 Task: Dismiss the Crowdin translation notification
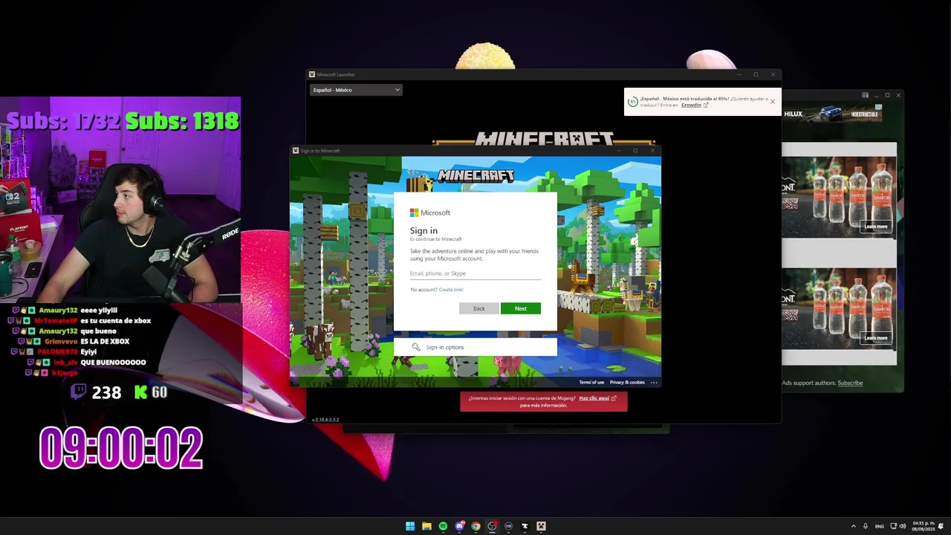coord(773,101)
